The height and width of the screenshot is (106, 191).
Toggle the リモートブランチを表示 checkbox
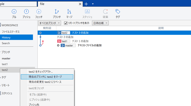(x=66, y=23)
